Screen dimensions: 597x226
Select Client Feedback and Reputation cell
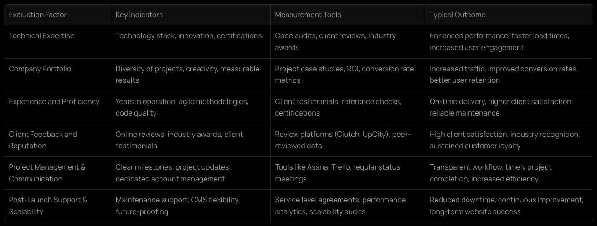click(x=57, y=140)
